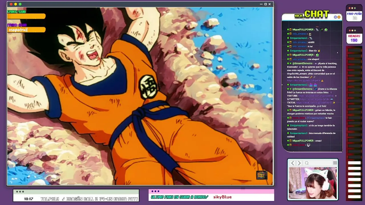365x205 pixels.
Task: Click MiguelFULLPOWER on the 'croac!' message
Action: coord(303,141)
